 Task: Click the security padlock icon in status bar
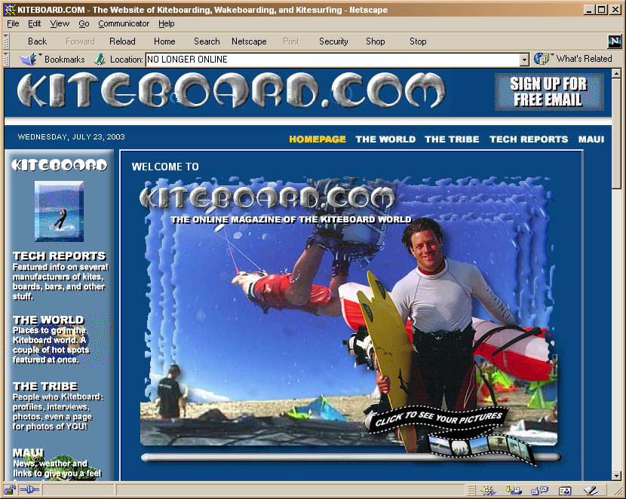(11, 489)
